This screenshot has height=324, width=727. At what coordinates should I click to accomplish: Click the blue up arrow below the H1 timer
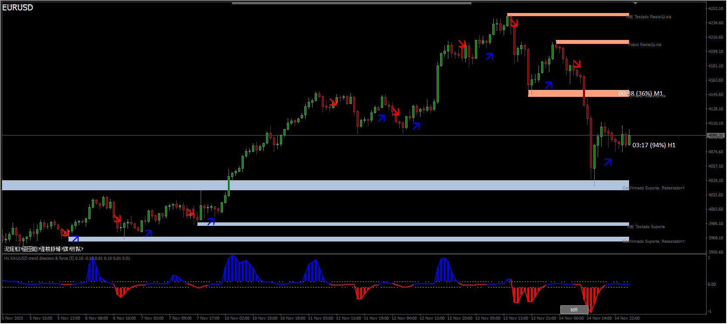(x=608, y=162)
